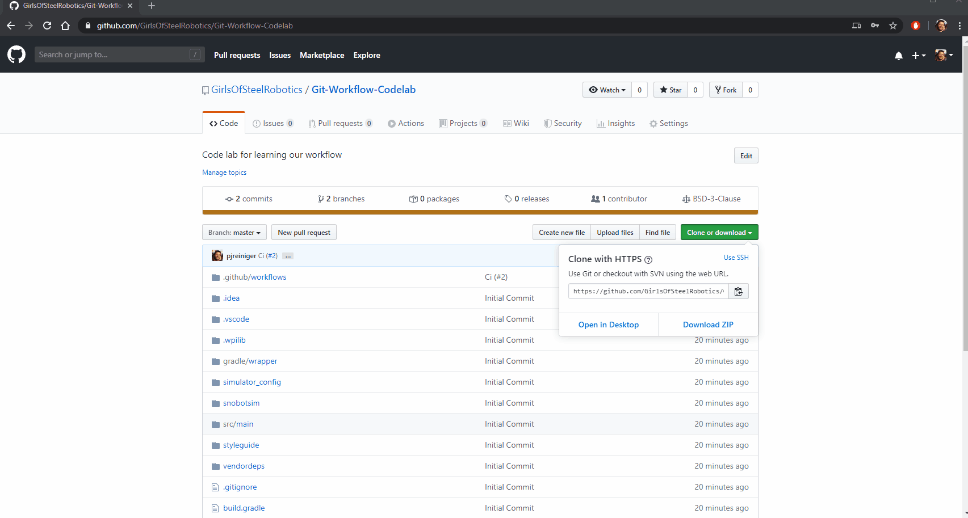The width and height of the screenshot is (968, 518).
Task: Click the cast/install icon in address bar
Action: tap(857, 26)
